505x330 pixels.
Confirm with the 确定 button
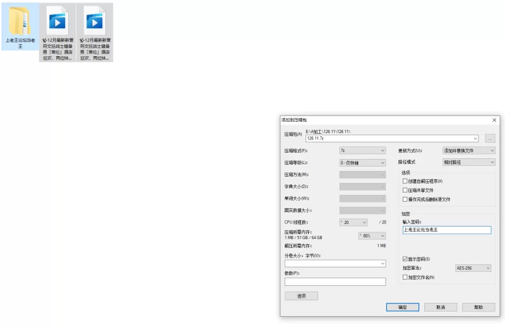pyautogui.click(x=403, y=307)
